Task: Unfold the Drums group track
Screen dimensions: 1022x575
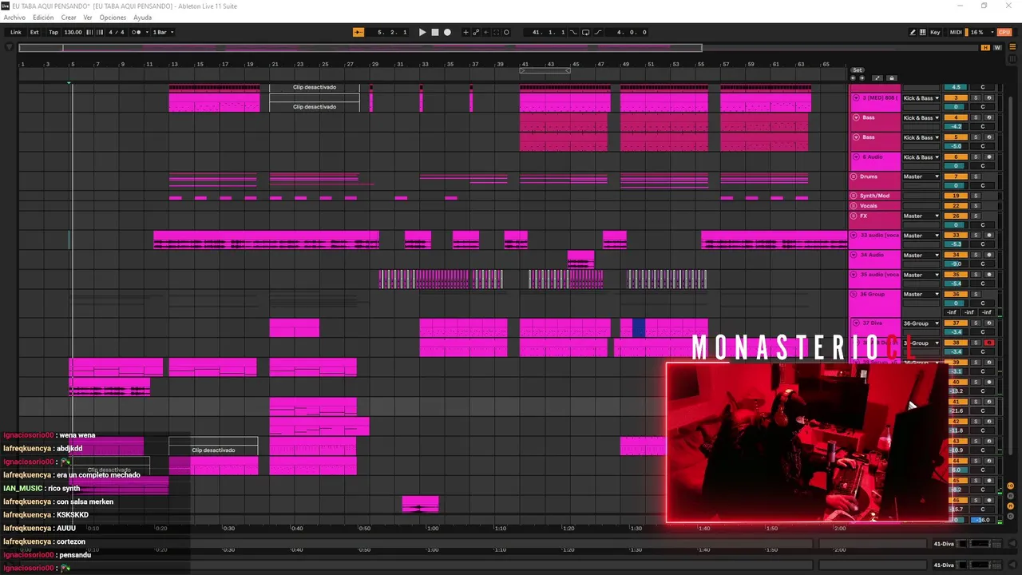Action: click(854, 176)
